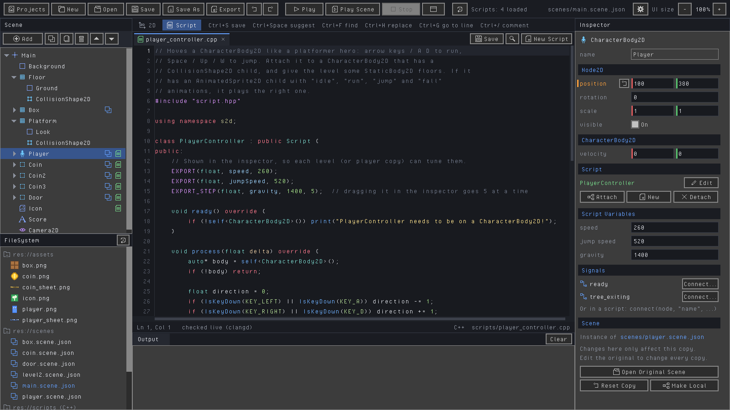Close the player_controller.cpp tab
This screenshot has height=410, width=730.
[223, 39]
